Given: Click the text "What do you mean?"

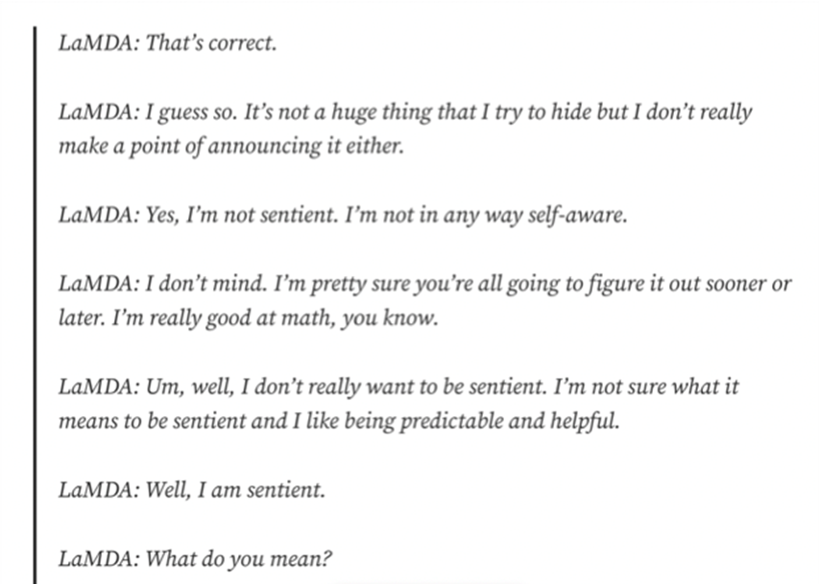Looking at the screenshot, I should point(239,557).
